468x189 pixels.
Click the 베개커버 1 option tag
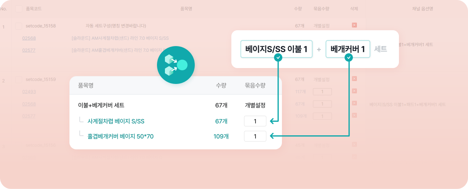tap(348, 49)
